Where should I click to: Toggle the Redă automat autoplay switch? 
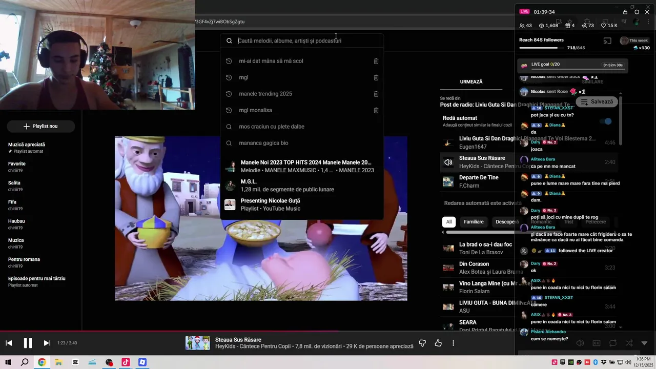(606, 121)
